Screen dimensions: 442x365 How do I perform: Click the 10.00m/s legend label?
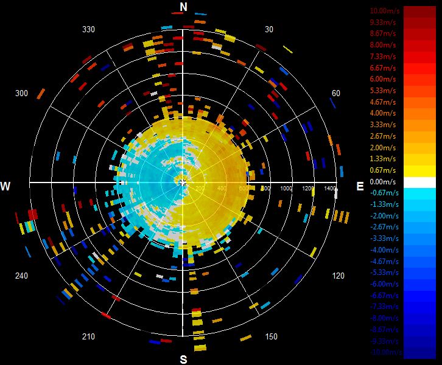click(x=385, y=11)
